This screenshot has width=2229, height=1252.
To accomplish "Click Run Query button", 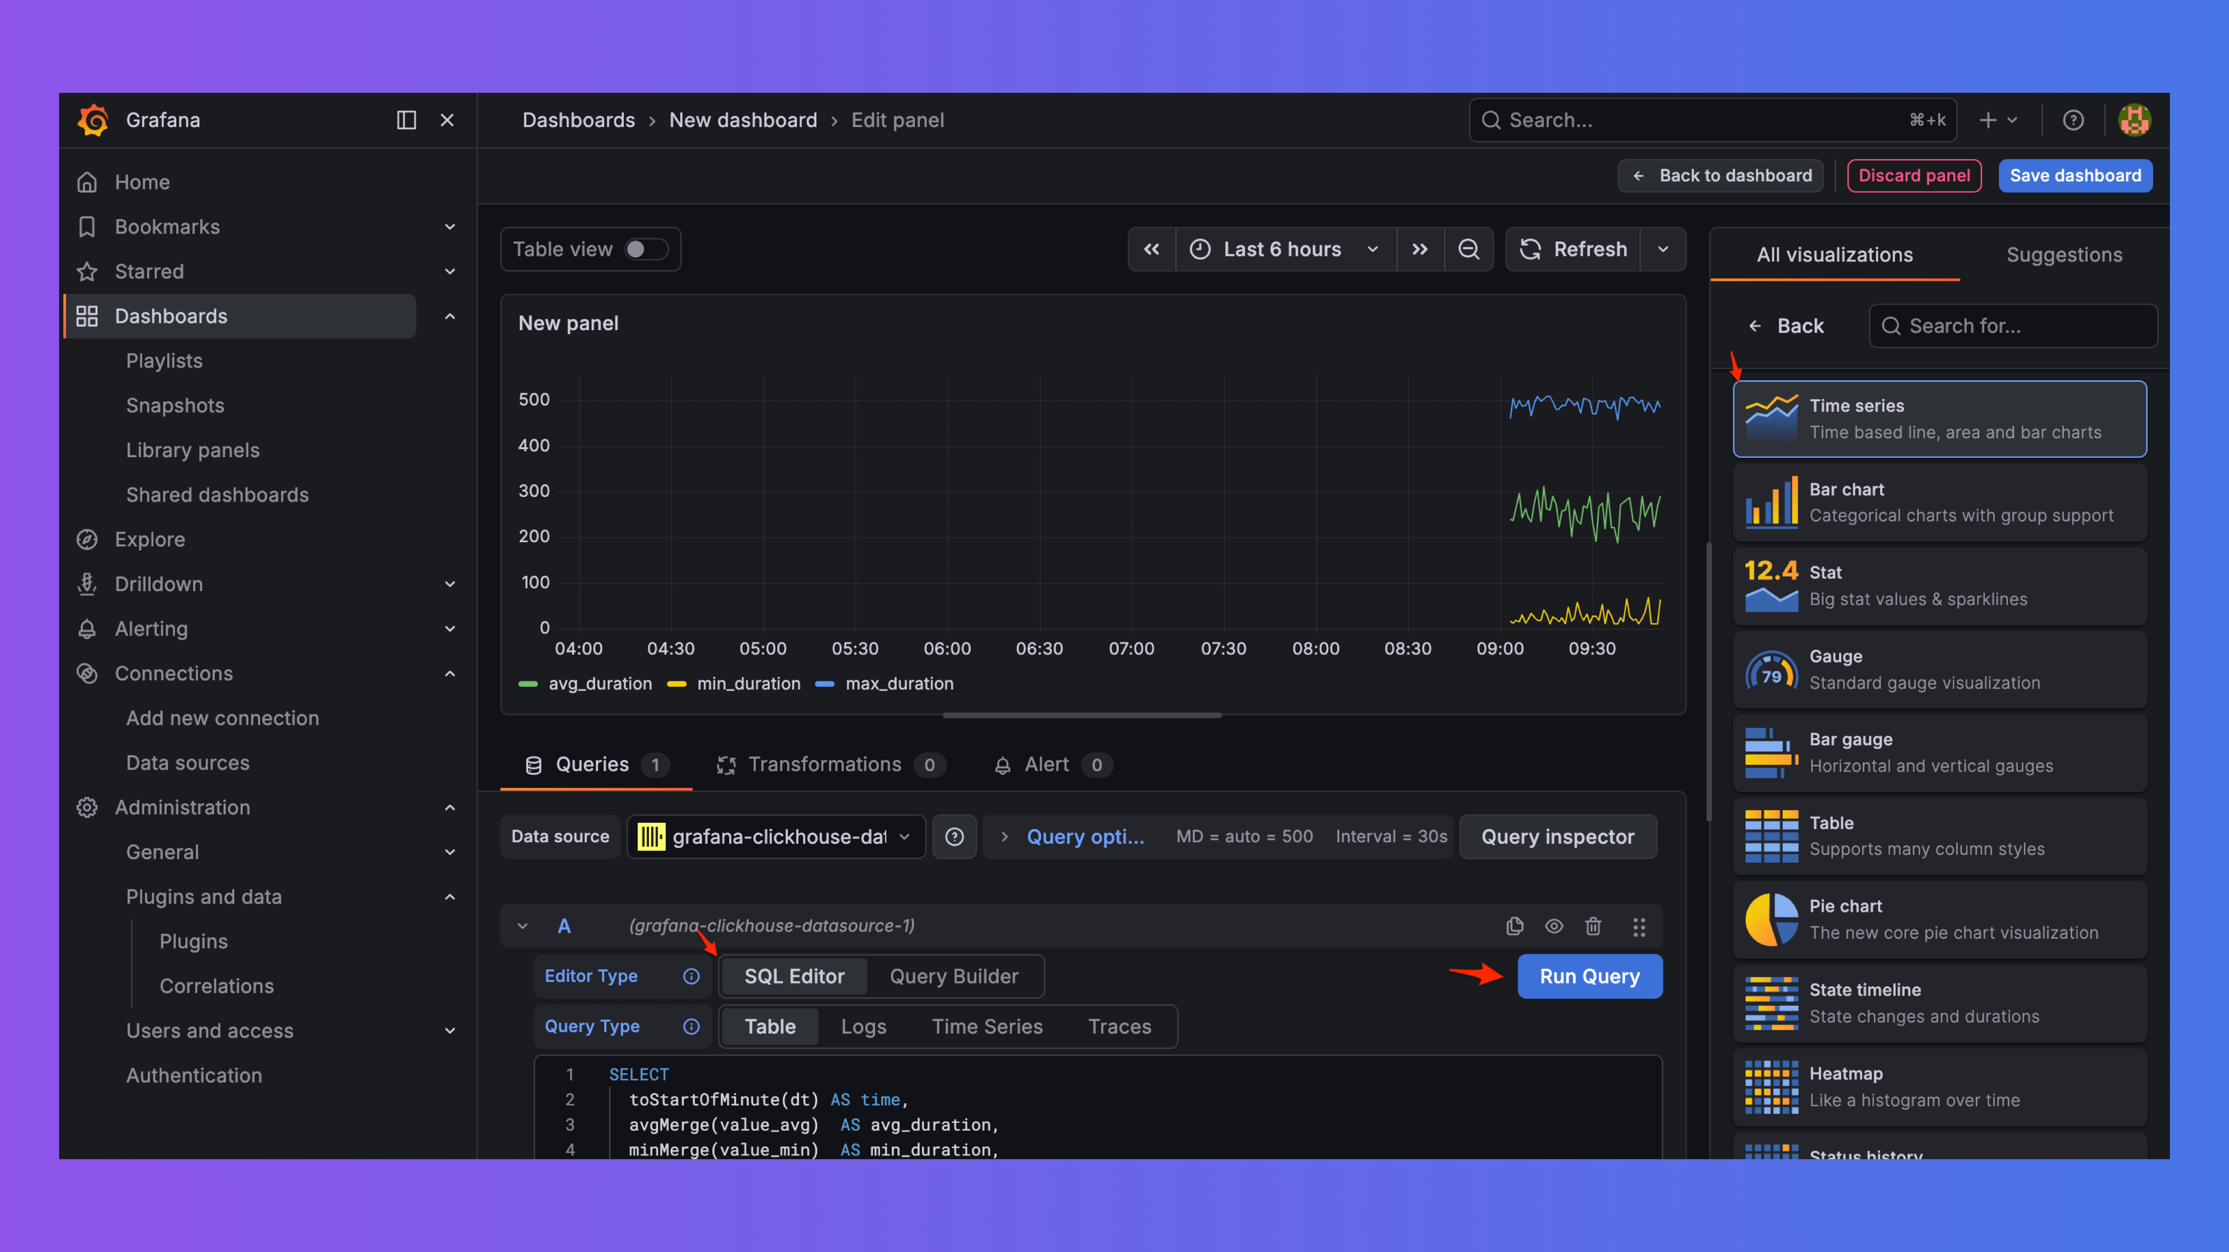I will pyautogui.click(x=1589, y=976).
